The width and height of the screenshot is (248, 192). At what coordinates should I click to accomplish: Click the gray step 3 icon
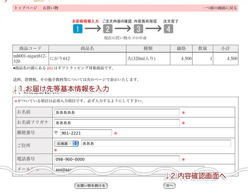[138, 29]
